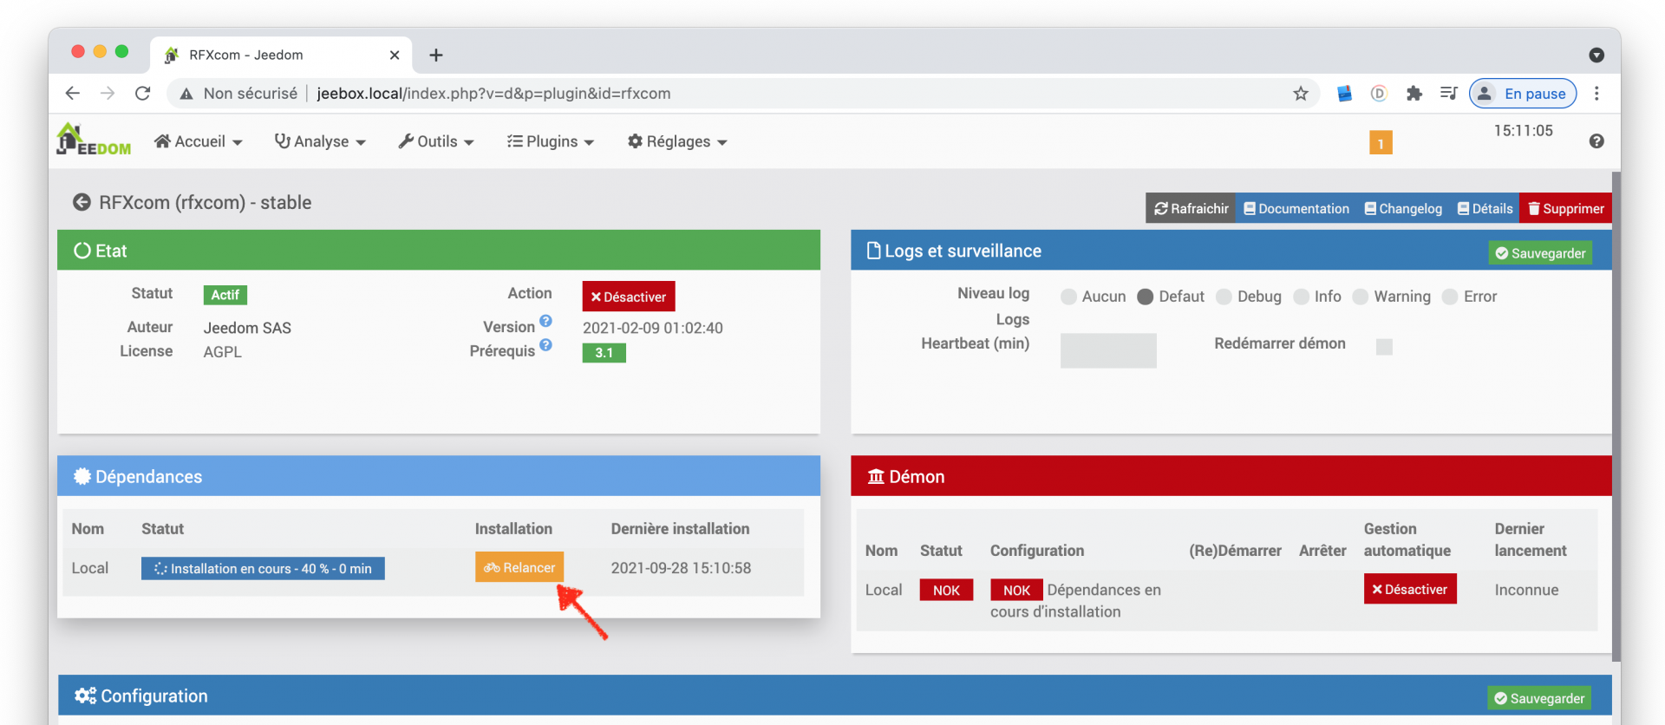Select the Error log level
This screenshot has width=1665, height=725.
(x=1449, y=297)
